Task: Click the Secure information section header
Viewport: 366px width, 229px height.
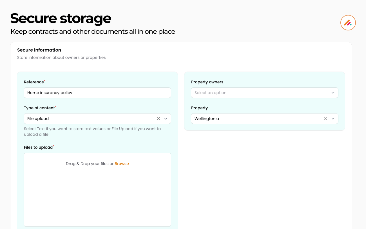Action: [x=39, y=50]
